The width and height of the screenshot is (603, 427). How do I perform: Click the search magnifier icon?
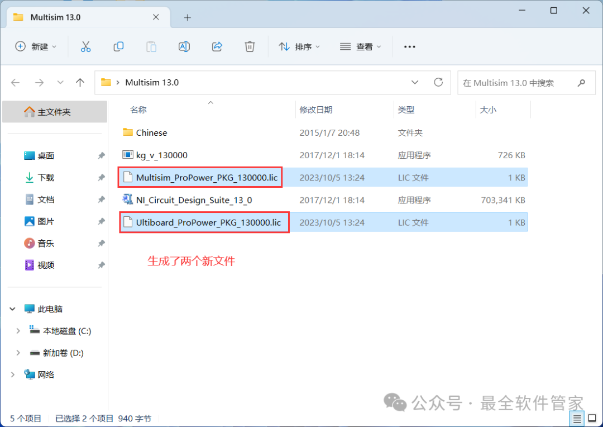(x=581, y=83)
